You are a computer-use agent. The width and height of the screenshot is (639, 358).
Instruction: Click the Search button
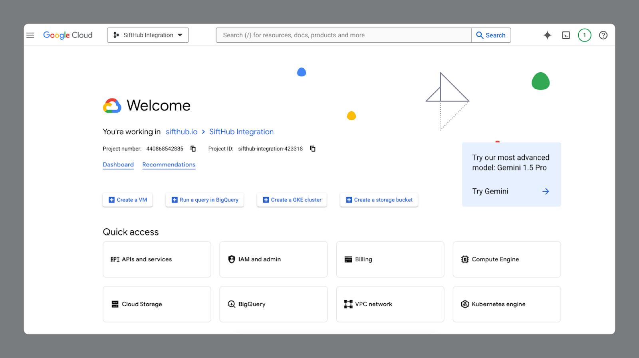(x=491, y=35)
